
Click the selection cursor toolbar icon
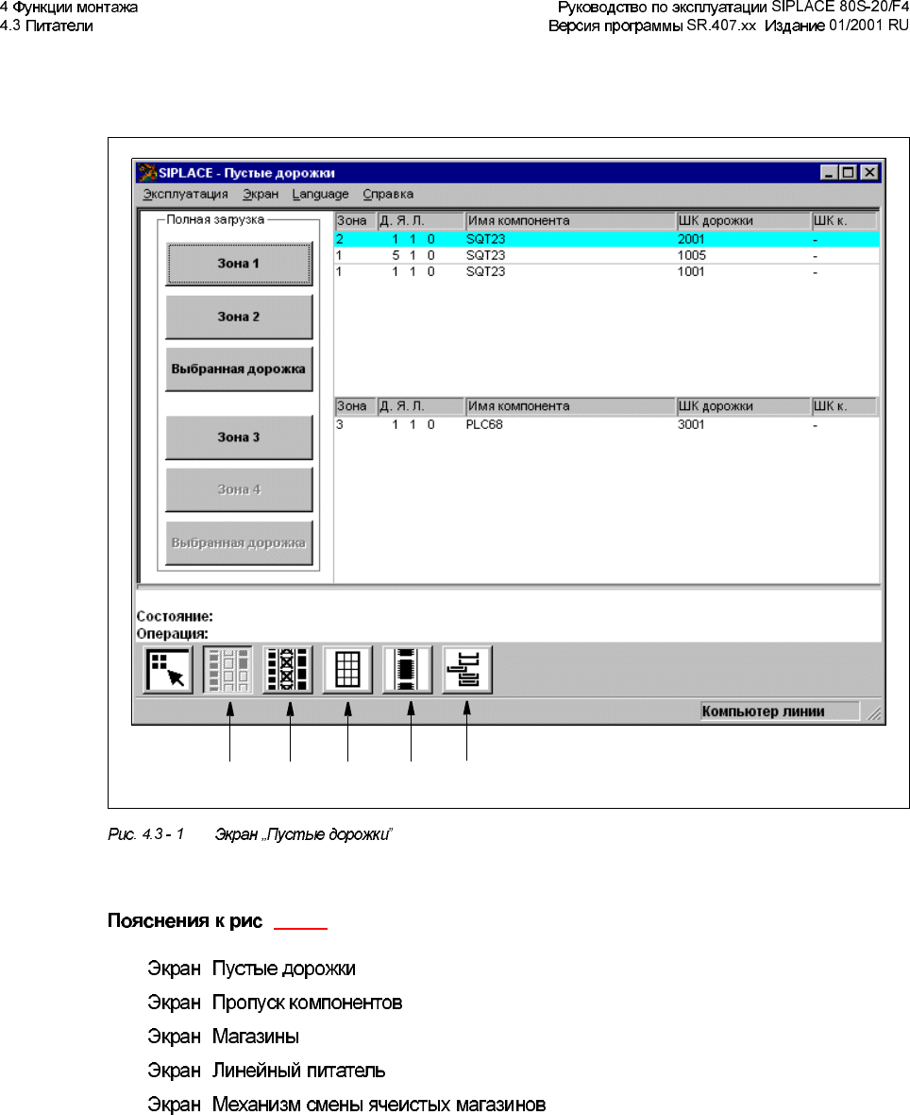pyautogui.click(x=168, y=669)
